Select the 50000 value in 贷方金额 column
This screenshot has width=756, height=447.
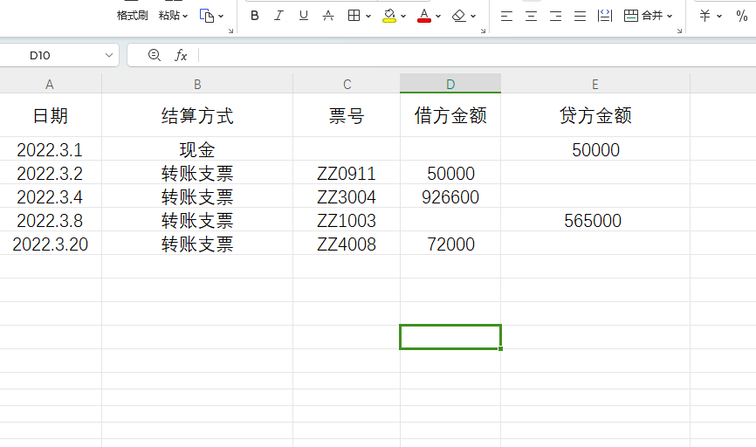pyautogui.click(x=595, y=149)
